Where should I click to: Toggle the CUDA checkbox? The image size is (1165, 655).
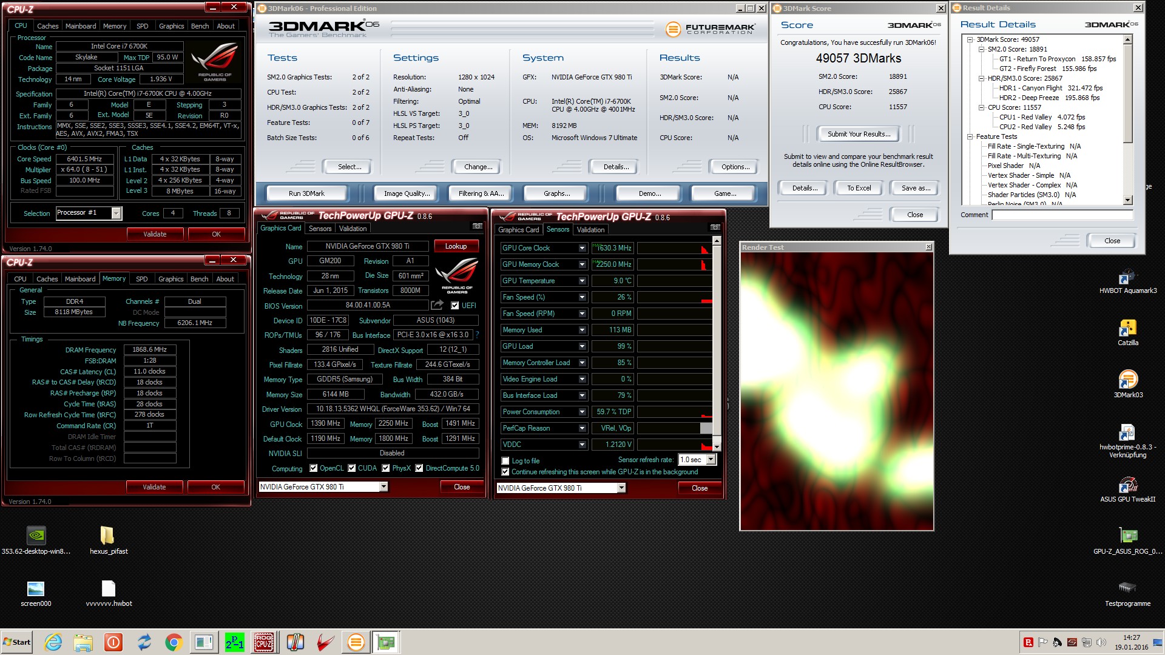point(351,468)
